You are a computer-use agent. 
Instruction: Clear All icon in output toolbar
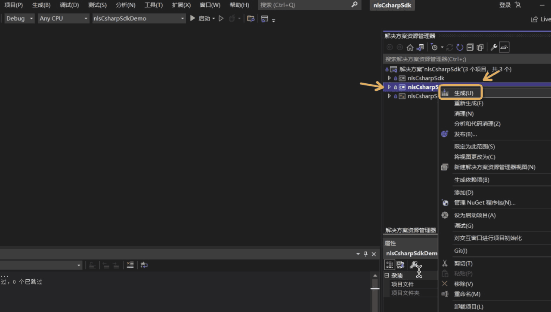(x=130, y=265)
